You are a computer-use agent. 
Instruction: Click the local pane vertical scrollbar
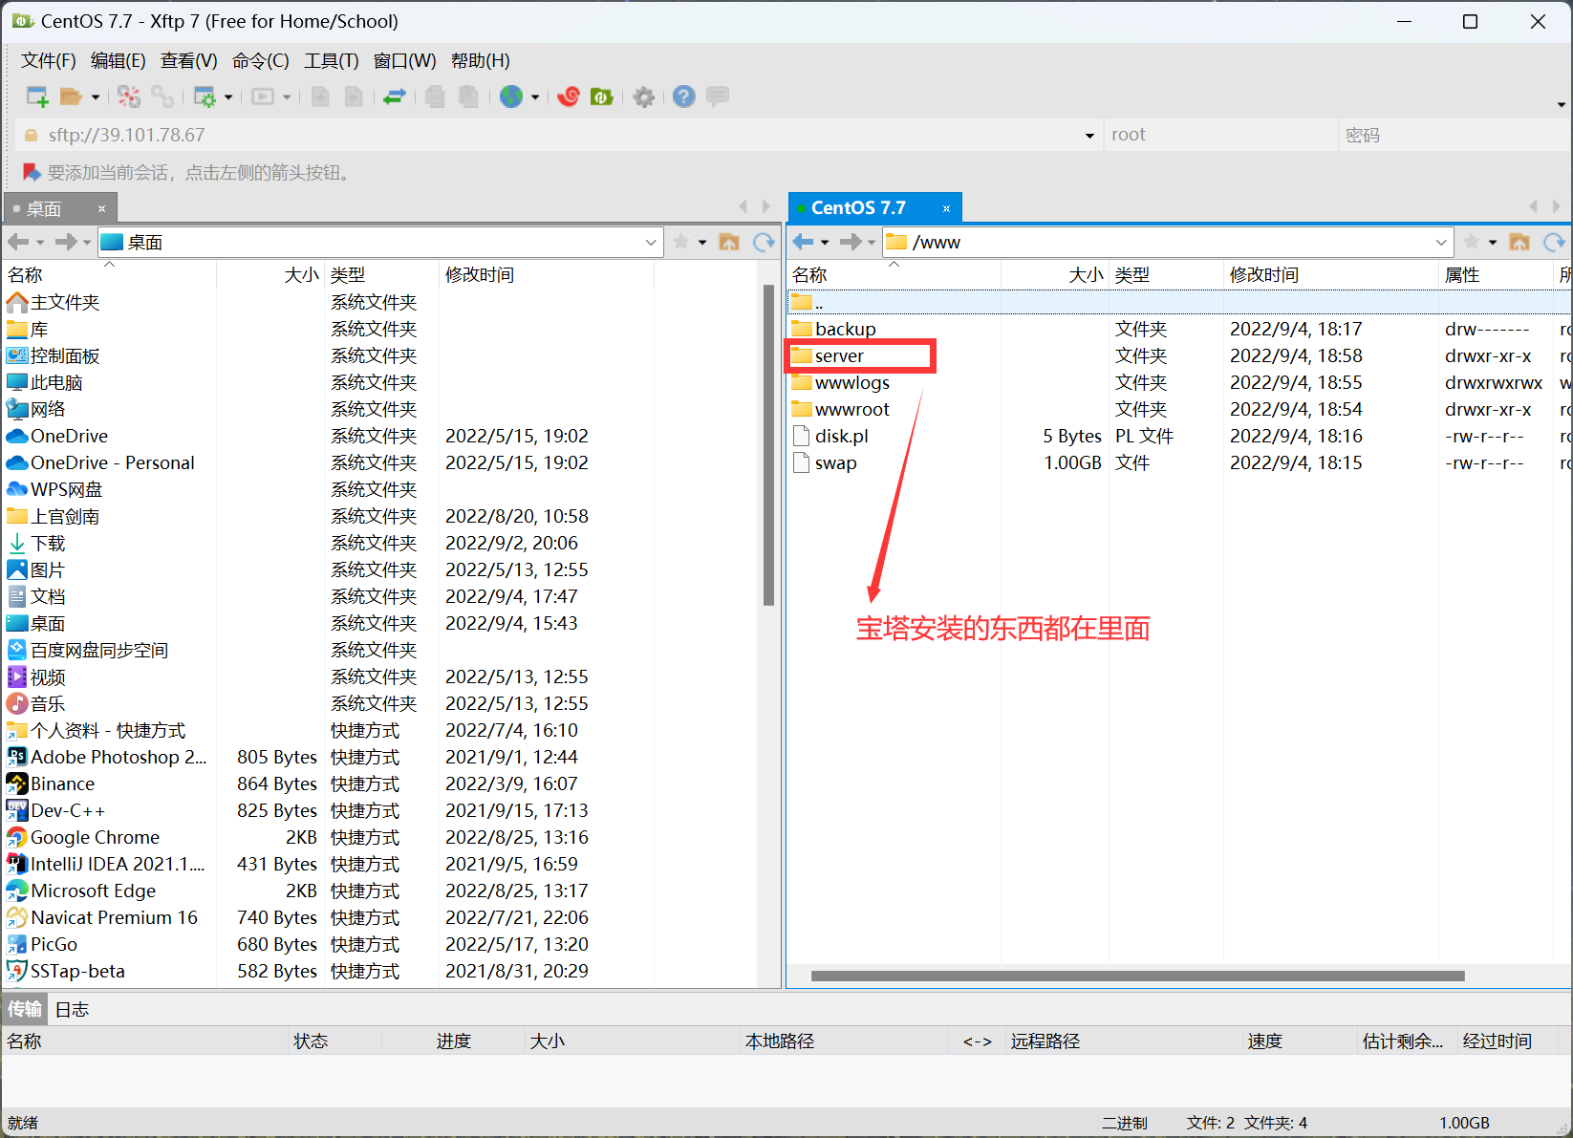[769, 445]
